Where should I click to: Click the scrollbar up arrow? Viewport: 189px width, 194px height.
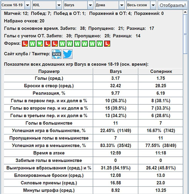[185, 12]
